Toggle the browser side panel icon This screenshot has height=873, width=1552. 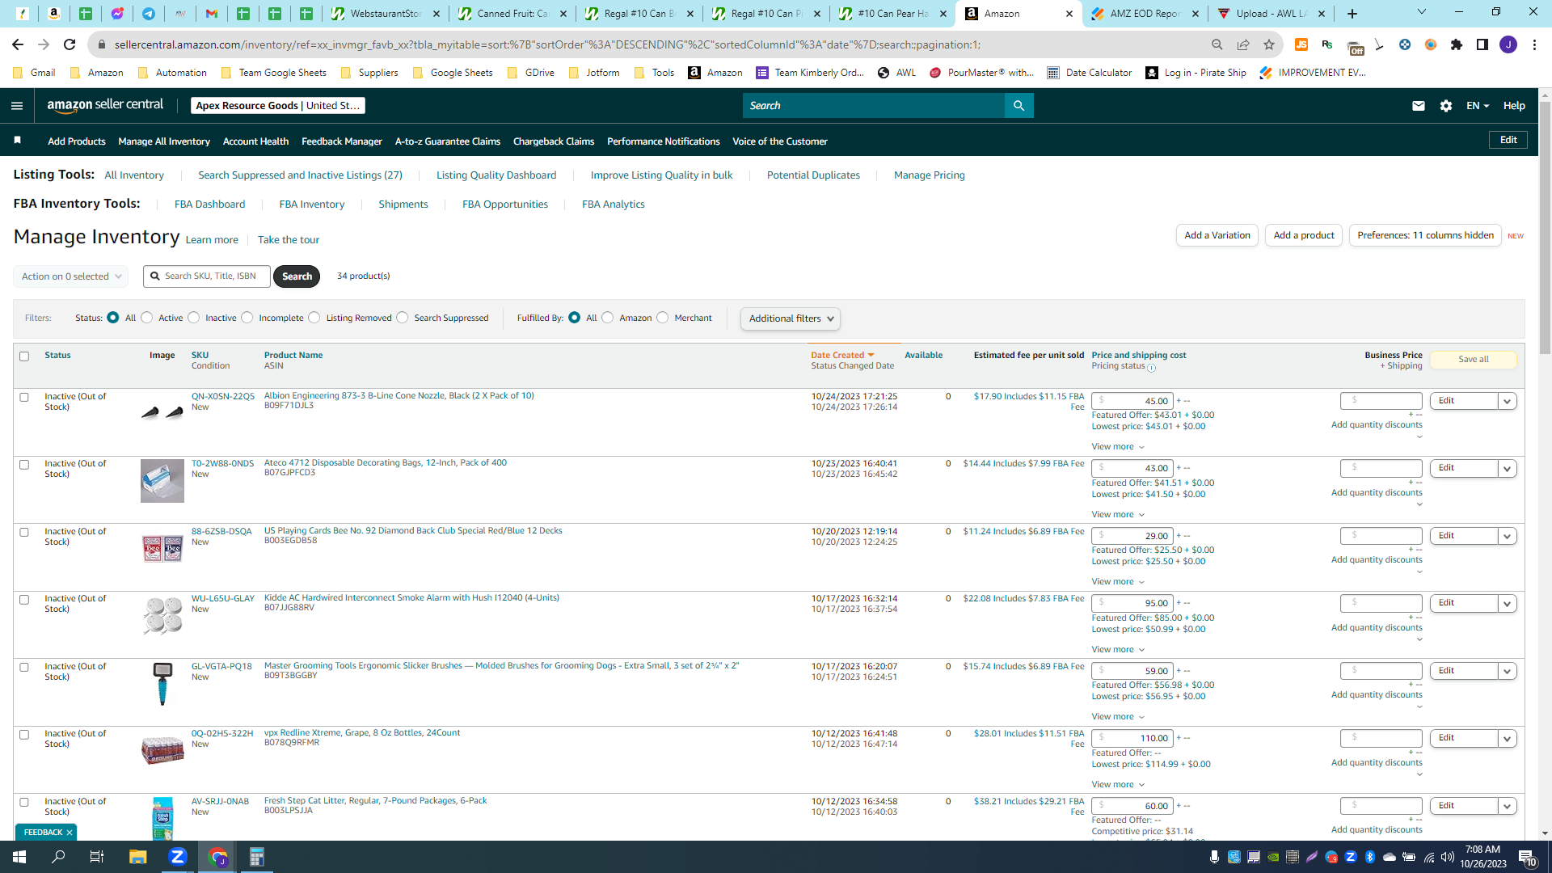coord(1482,44)
